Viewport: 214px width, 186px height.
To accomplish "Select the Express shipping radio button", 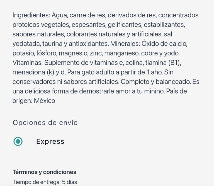I will click(18, 142).
